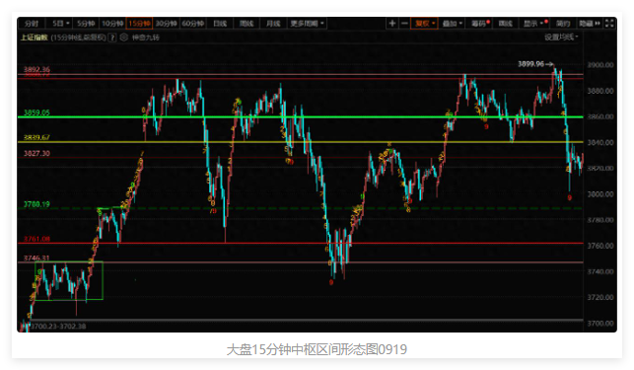The width and height of the screenshot is (634, 370).
Task: Select the 30分钟 period tab
Action: (167, 24)
